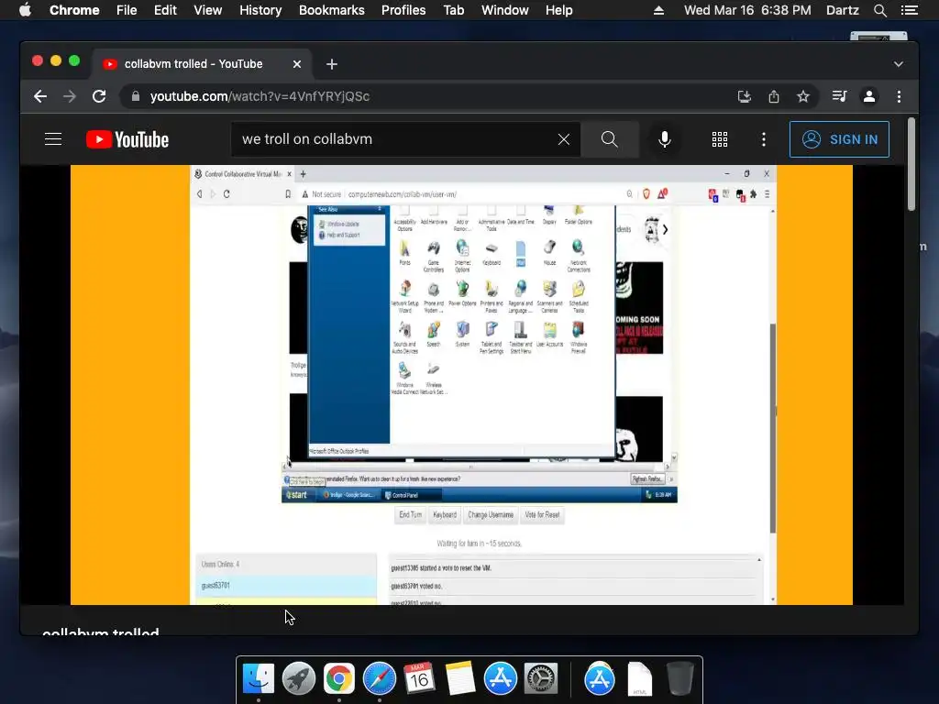Open Safari from the Dock
This screenshot has height=704, width=939.
[379, 679]
